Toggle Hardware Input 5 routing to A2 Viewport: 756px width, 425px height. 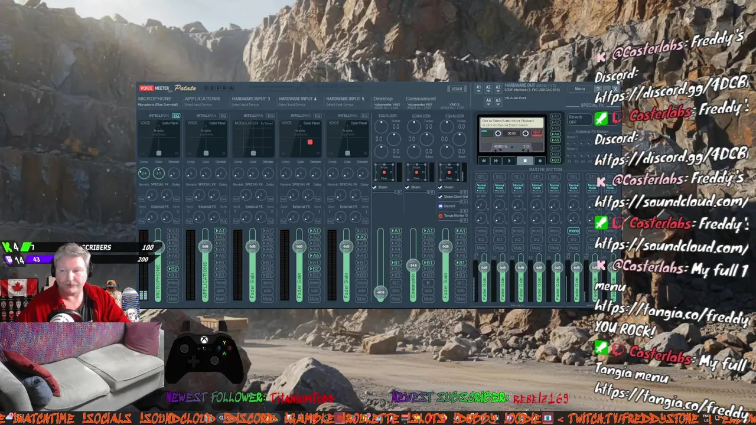pos(361,237)
